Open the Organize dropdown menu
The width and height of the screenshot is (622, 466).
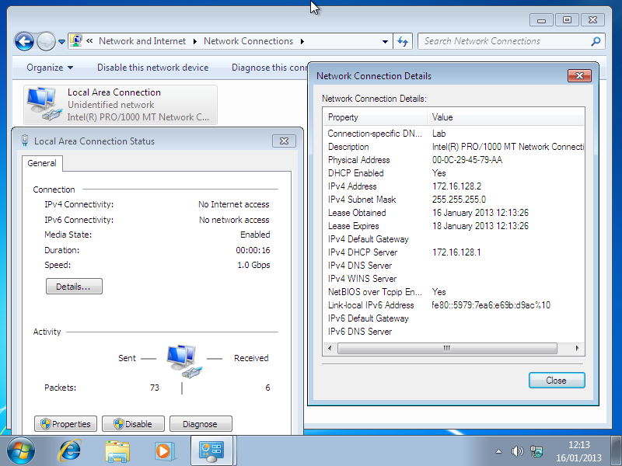[x=50, y=68]
